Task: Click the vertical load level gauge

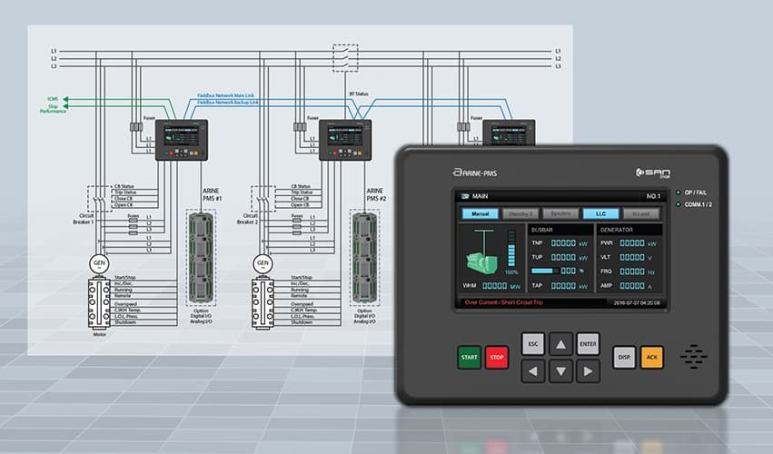Action: 511,249
